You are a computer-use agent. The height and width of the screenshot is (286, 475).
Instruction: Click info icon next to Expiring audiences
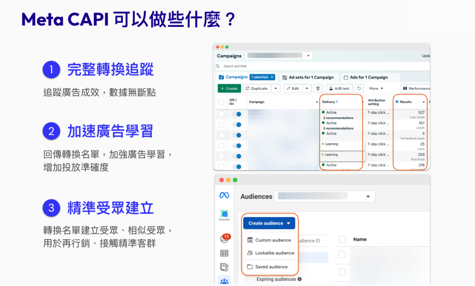(300, 279)
